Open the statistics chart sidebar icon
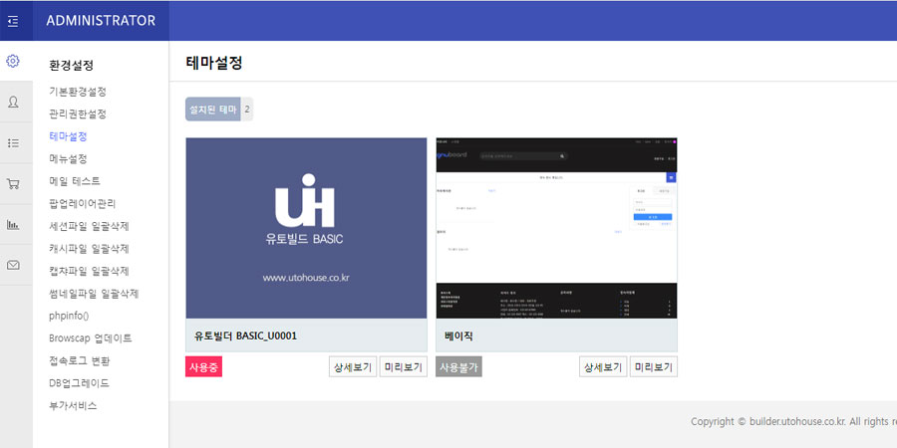Image resolution: width=897 pixels, height=448 pixels. click(13, 225)
